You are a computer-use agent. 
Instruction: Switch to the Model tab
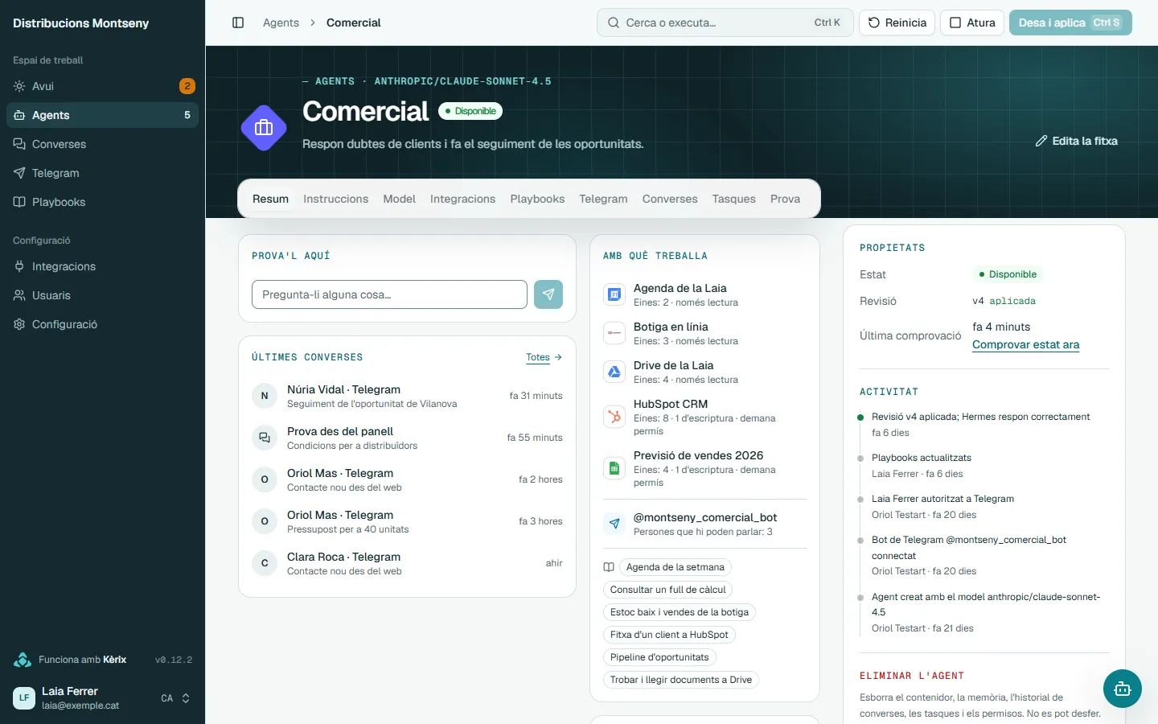[x=399, y=199]
